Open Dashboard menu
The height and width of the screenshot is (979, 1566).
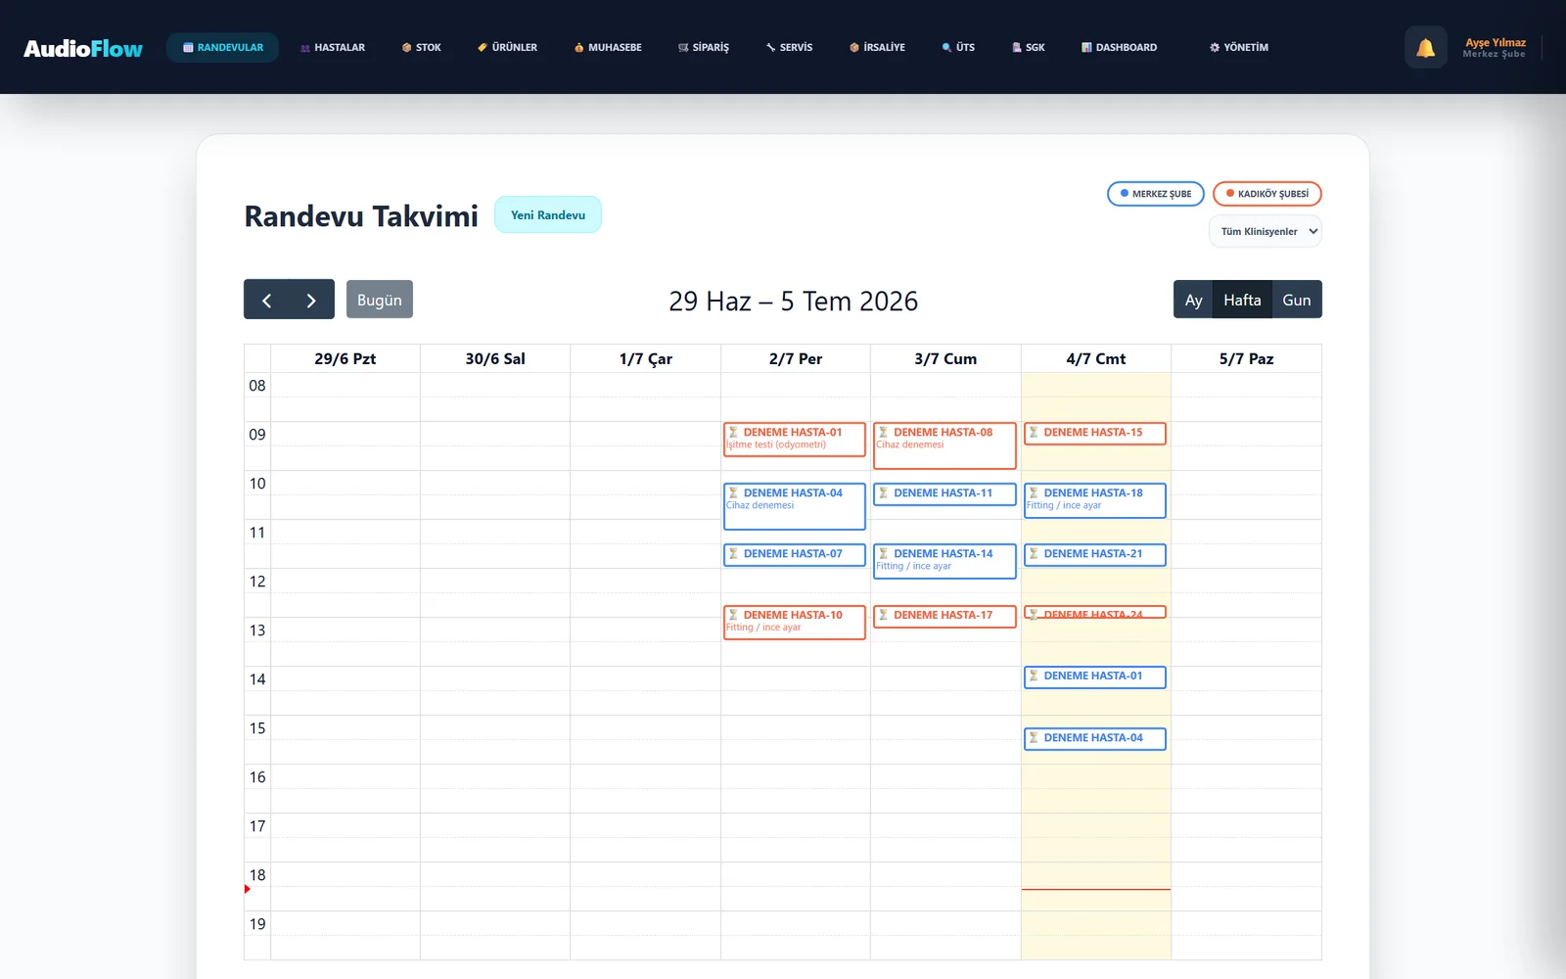(x=1119, y=47)
